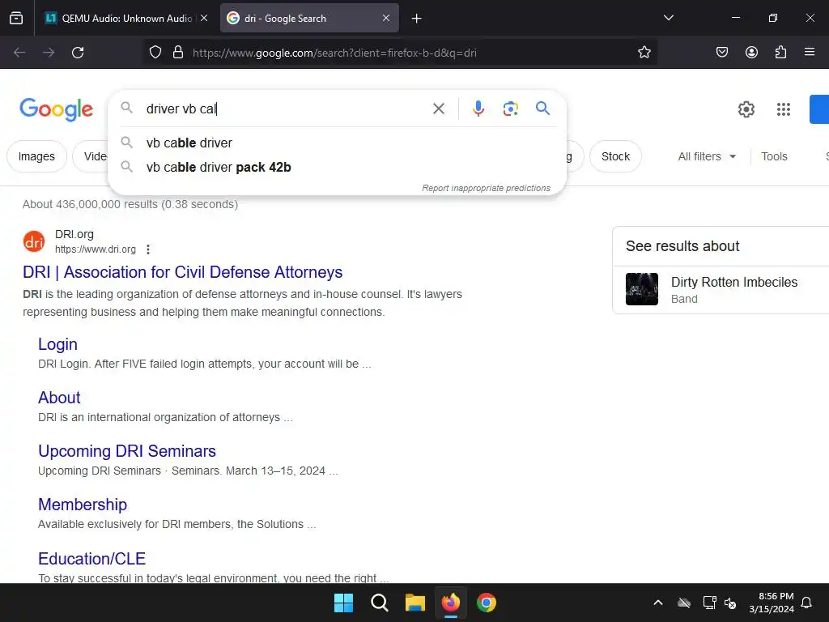This screenshot has width=829, height=622.
Task: Open the Education/CLE sitelink
Action: click(92, 559)
